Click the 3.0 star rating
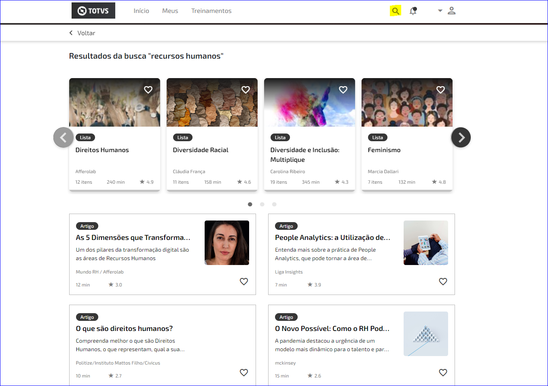548x386 pixels. click(x=115, y=285)
